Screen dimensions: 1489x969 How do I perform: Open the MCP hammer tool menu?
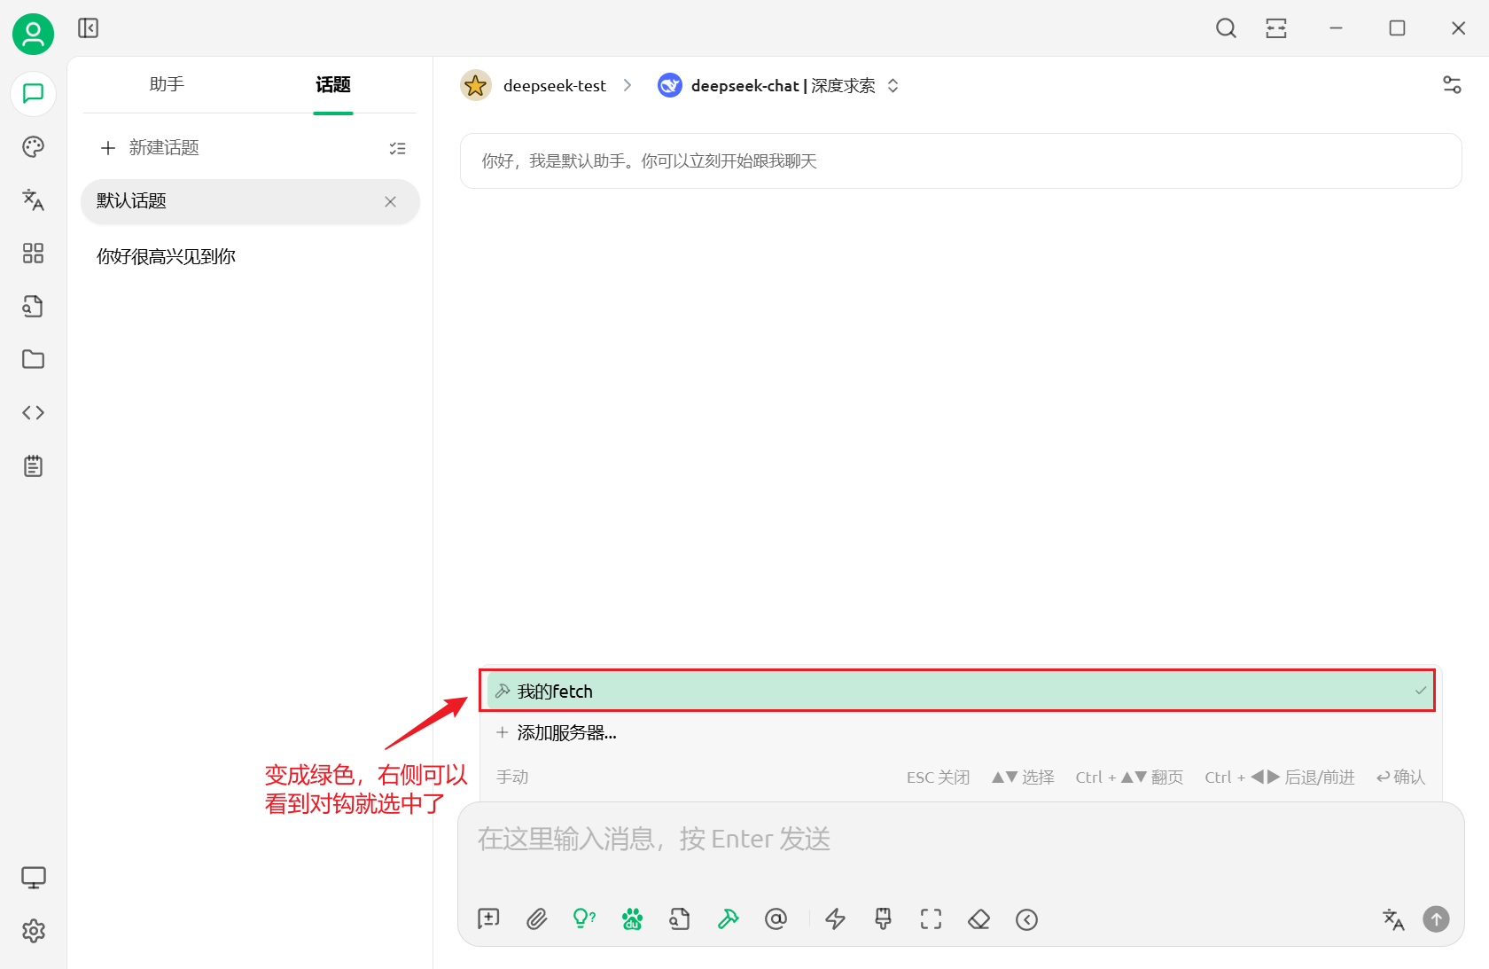click(728, 919)
